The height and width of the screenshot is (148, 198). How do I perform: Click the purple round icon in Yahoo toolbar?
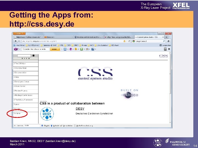[x=71, y=49]
